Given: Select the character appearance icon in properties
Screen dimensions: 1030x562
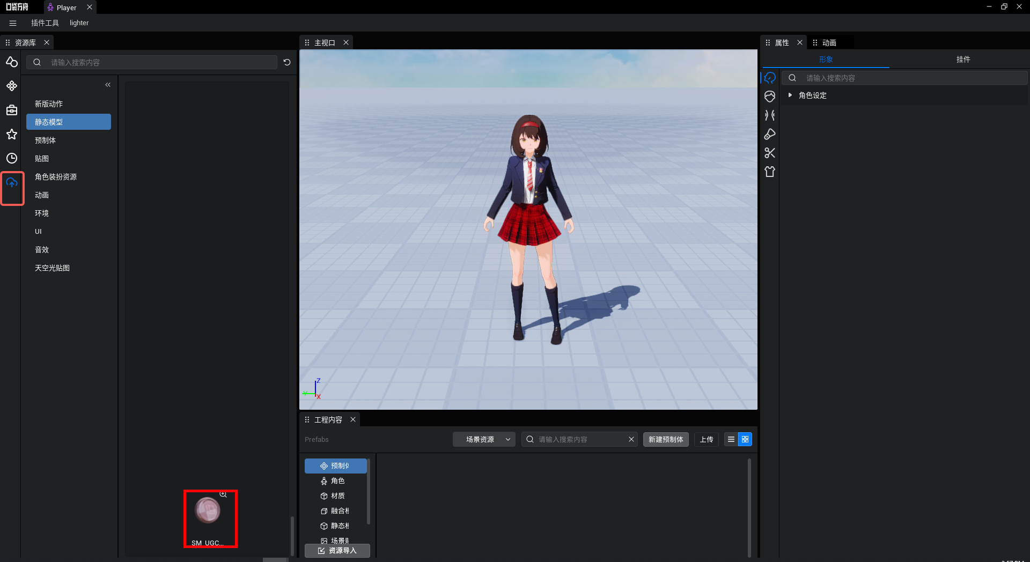Looking at the screenshot, I should pyautogui.click(x=770, y=78).
